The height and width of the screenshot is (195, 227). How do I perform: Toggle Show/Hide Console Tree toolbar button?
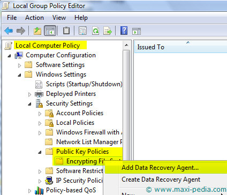50,31
